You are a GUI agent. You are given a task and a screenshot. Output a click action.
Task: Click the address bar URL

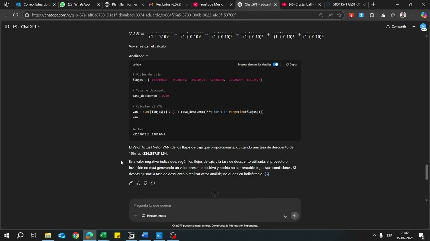click(134, 15)
